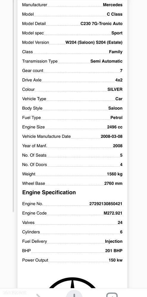Select the 1560 kg weight value

click(x=115, y=174)
